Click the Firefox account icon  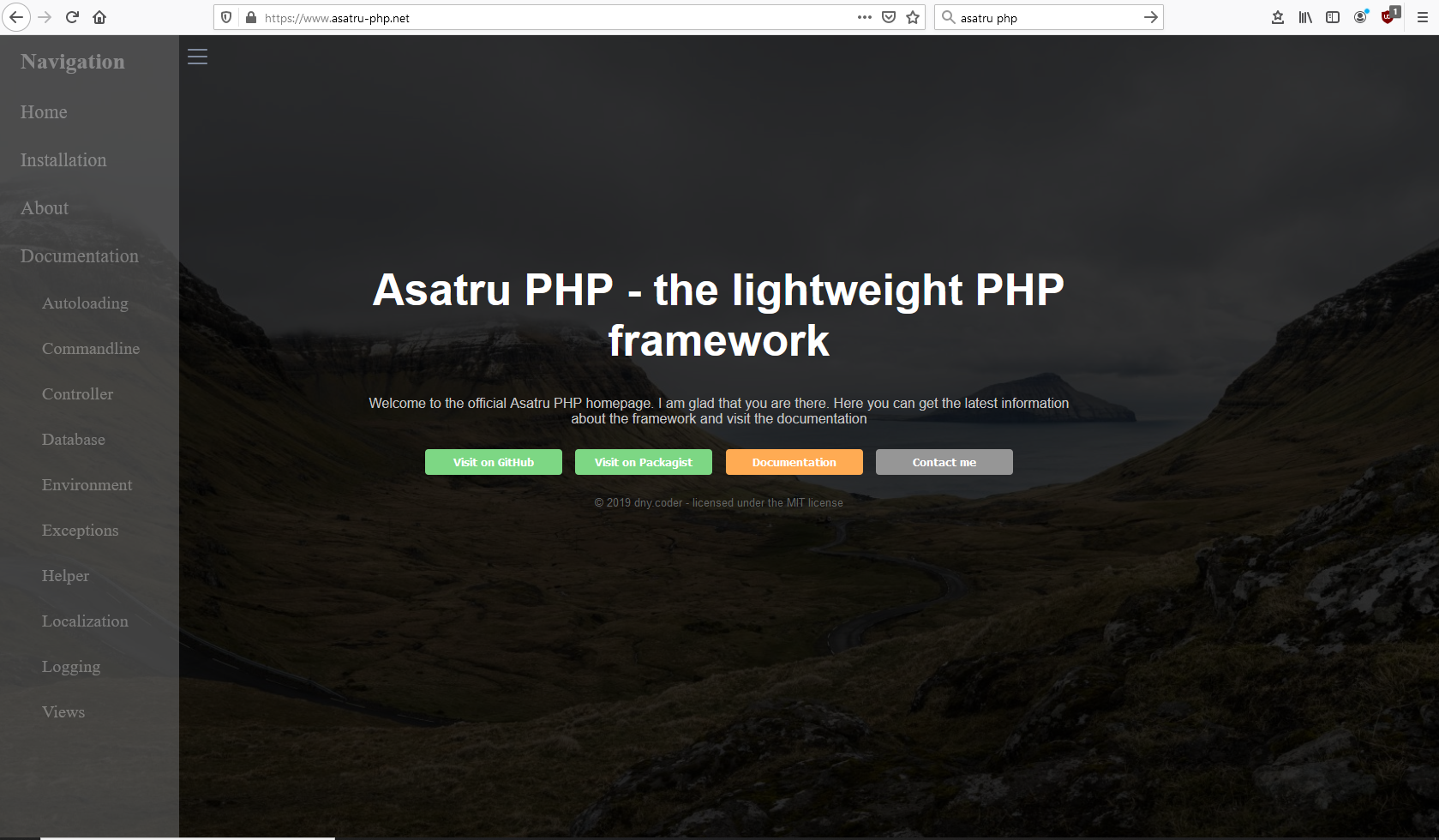coord(1360,17)
